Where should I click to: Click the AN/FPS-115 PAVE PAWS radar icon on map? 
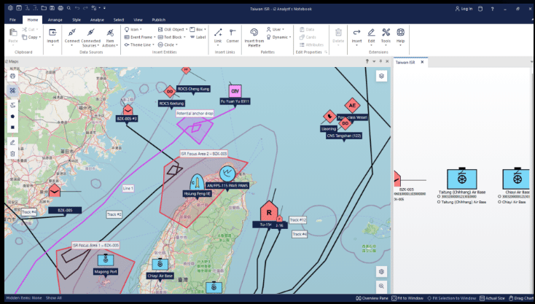[227, 173]
